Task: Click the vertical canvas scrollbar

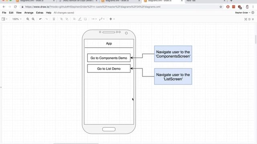Action: click(256, 40)
